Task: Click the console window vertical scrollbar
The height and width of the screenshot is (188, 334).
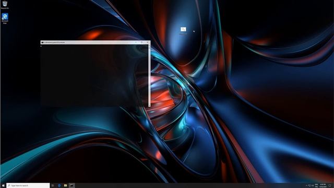Action: [x=149, y=75]
